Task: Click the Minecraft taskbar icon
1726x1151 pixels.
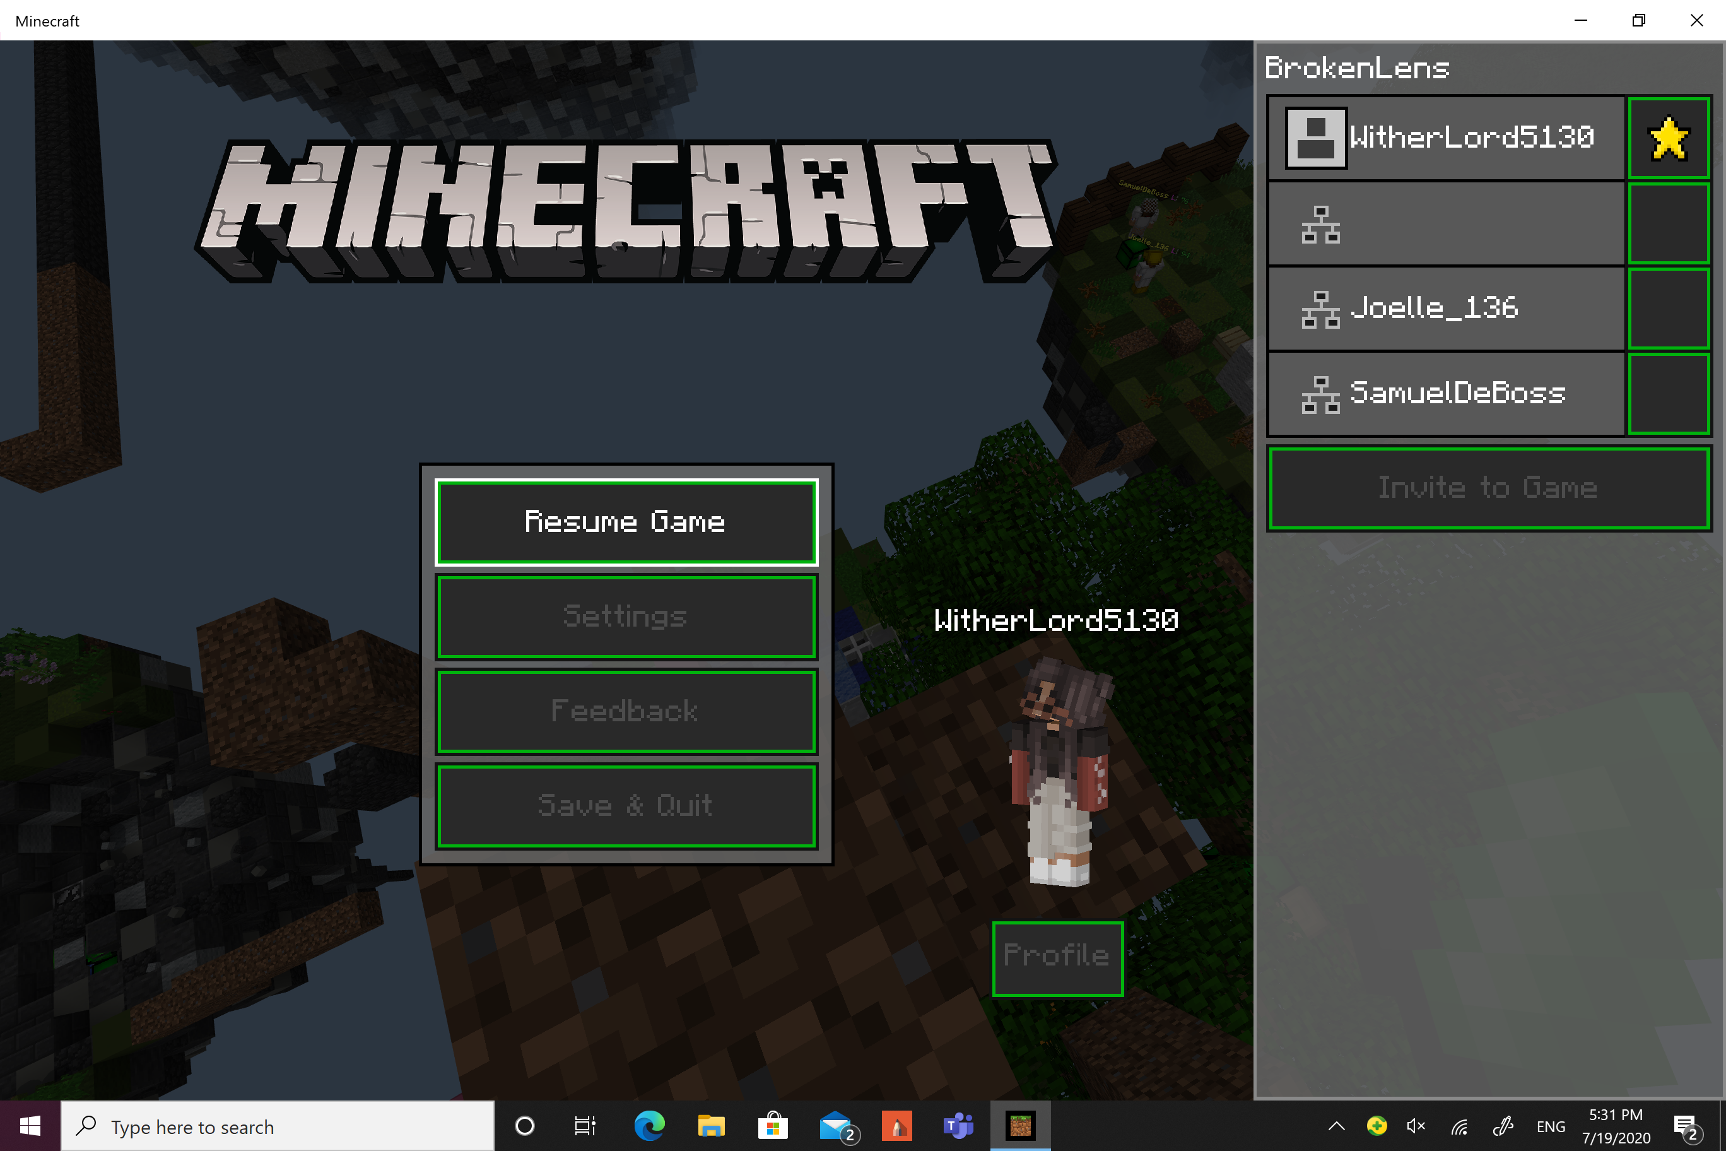Action: click(x=1021, y=1126)
